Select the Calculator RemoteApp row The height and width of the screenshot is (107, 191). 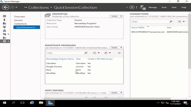pos(84,63)
